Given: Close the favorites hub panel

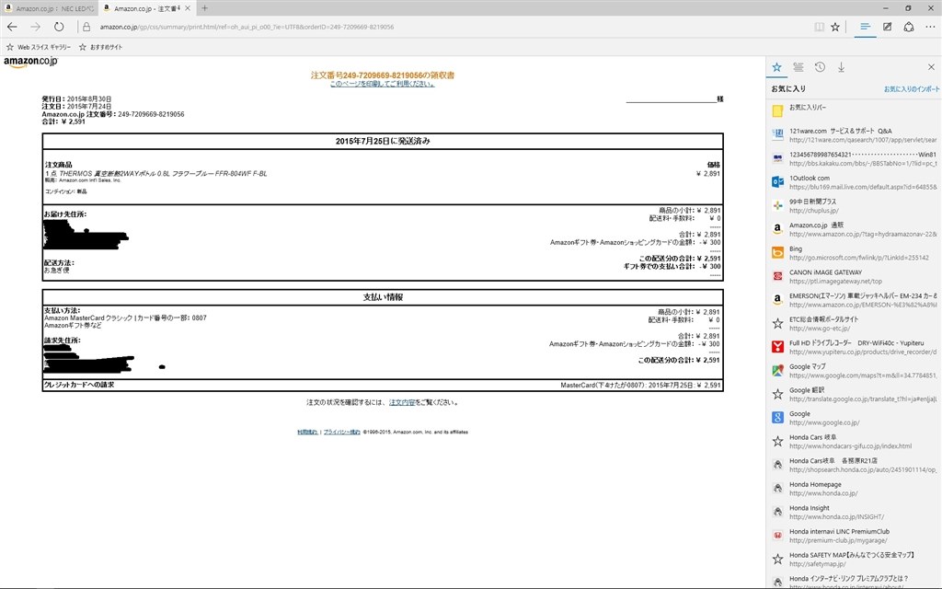Looking at the screenshot, I should tap(931, 67).
